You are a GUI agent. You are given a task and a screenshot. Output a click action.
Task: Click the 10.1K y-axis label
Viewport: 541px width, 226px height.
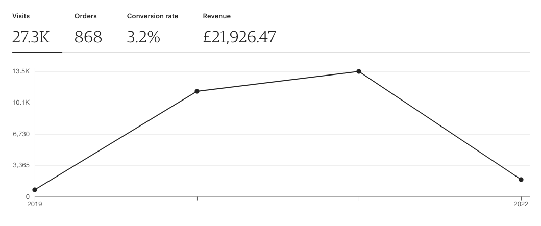[x=21, y=103]
